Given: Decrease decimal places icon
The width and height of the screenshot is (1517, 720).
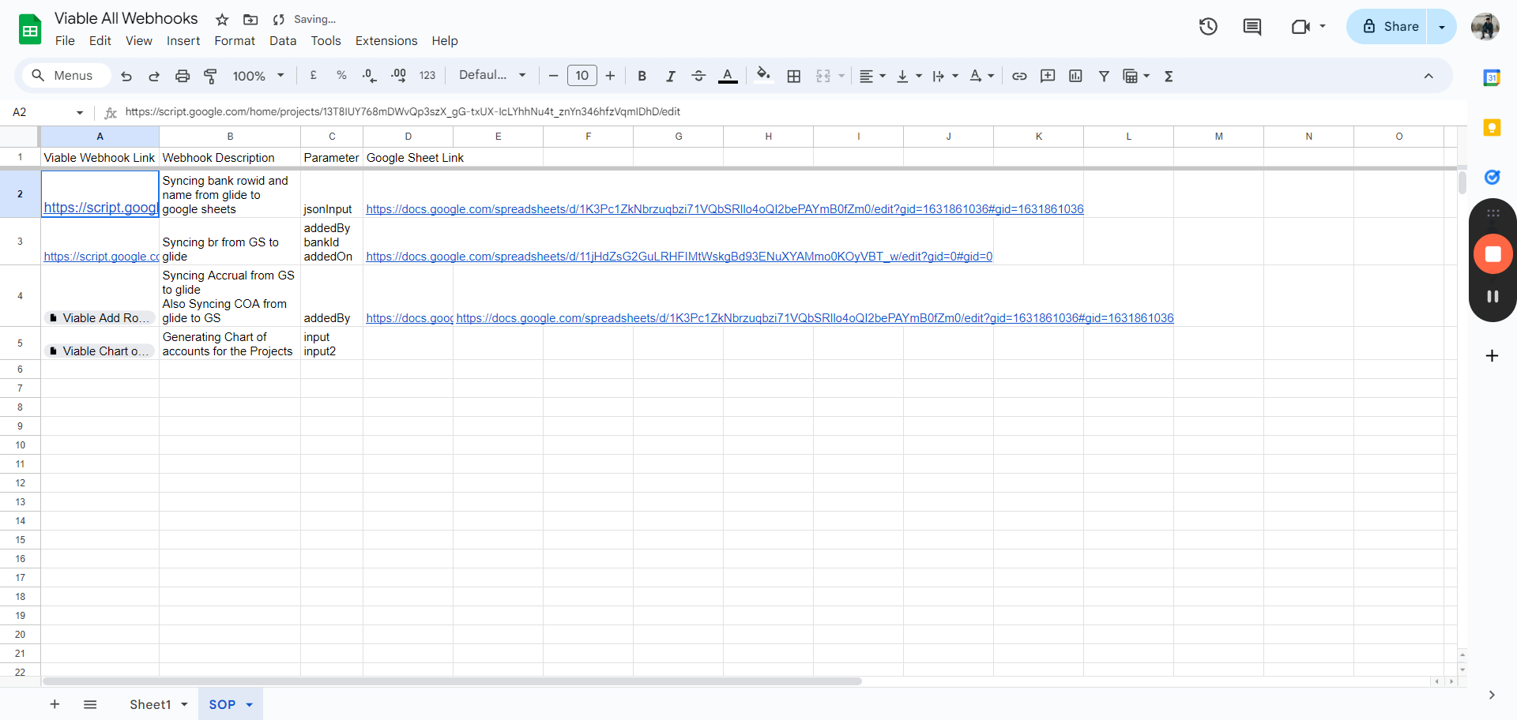Looking at the screenshot, I should 369,75.
